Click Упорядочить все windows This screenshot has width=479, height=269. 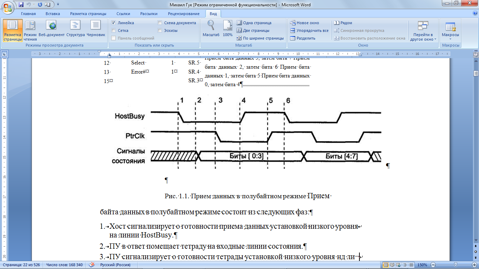click(x=309, y=30)
